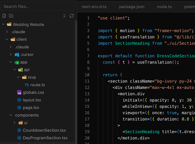Click the React icon beside DayProgramSection.tsx
The height and width of the screenshot is (144, 195).
click(x=19, y=138)
